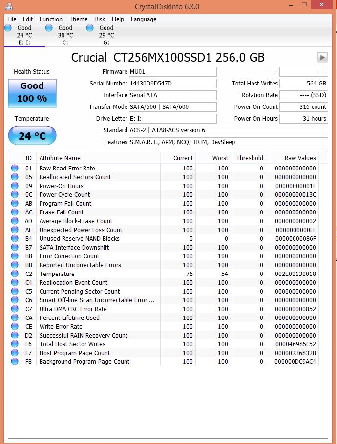337x444 pixels.
Task: Click the Crucial_CT256MX100SSD1 drive title
Action: 168,58
